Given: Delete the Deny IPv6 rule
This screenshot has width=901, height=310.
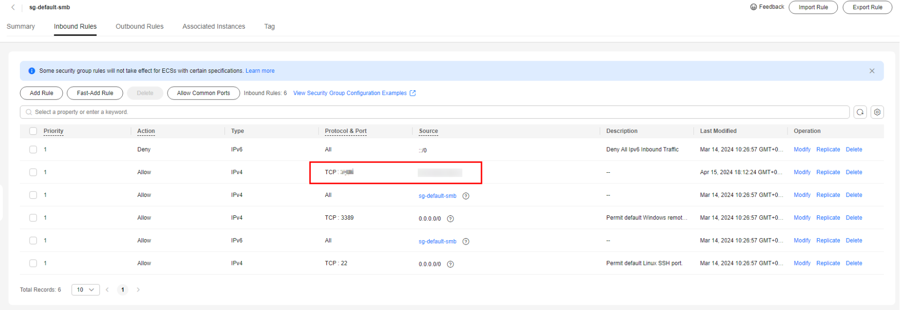Looking at the screenshot, I should tap(854, 149).
